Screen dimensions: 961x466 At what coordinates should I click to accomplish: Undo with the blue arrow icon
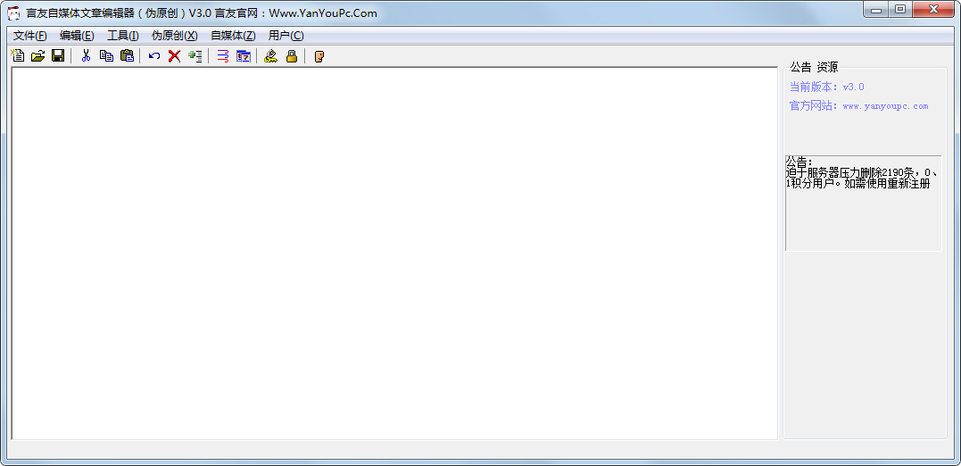tap(154, 56)
